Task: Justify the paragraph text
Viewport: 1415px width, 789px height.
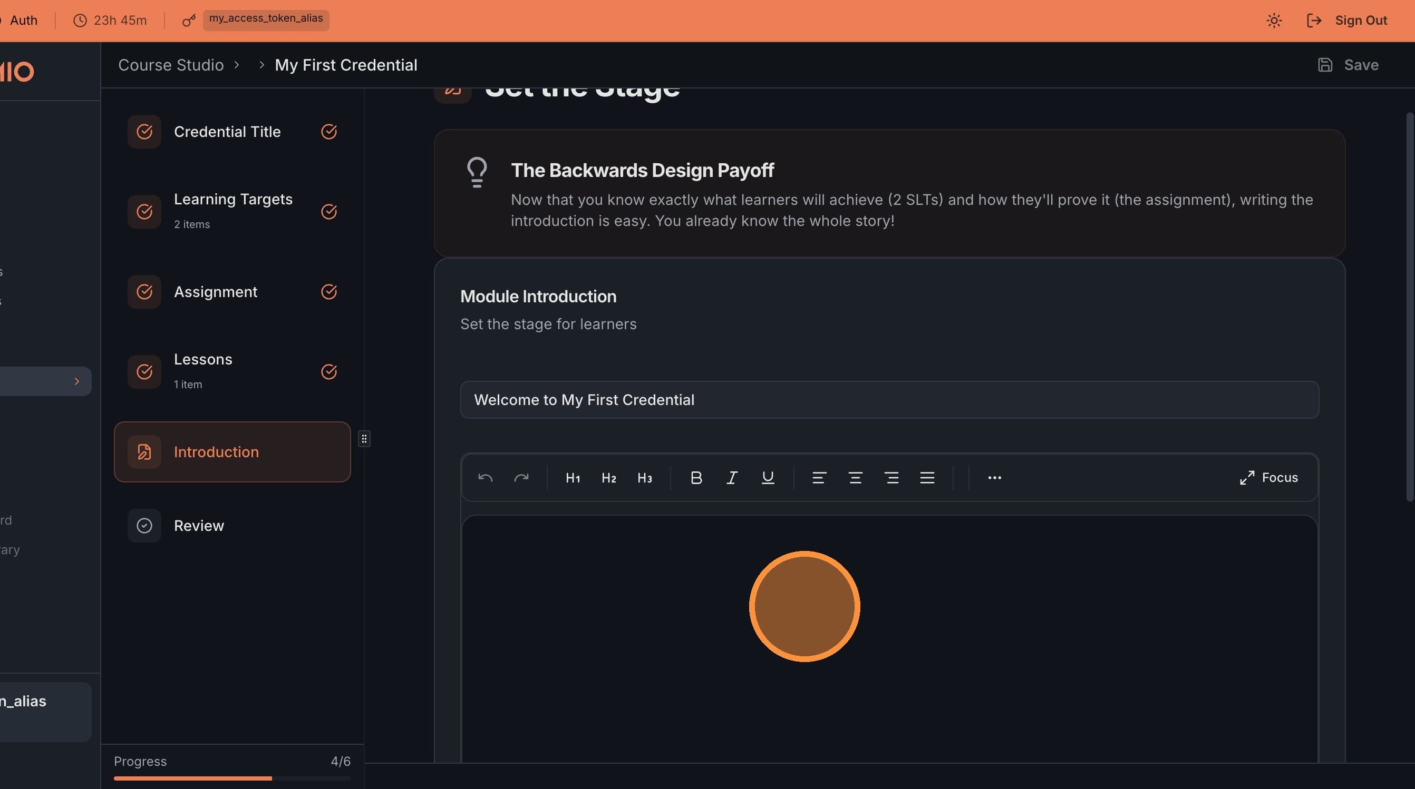Action: click(x=927, y=478)
